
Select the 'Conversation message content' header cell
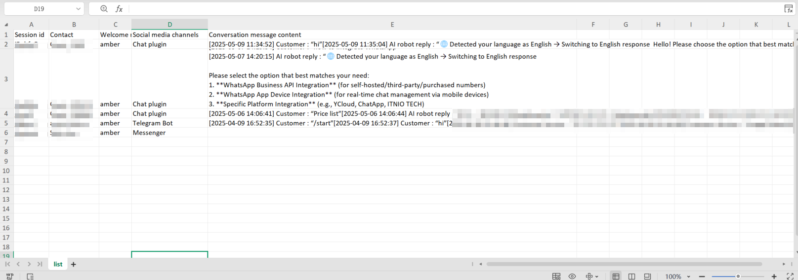click(392, 35)
